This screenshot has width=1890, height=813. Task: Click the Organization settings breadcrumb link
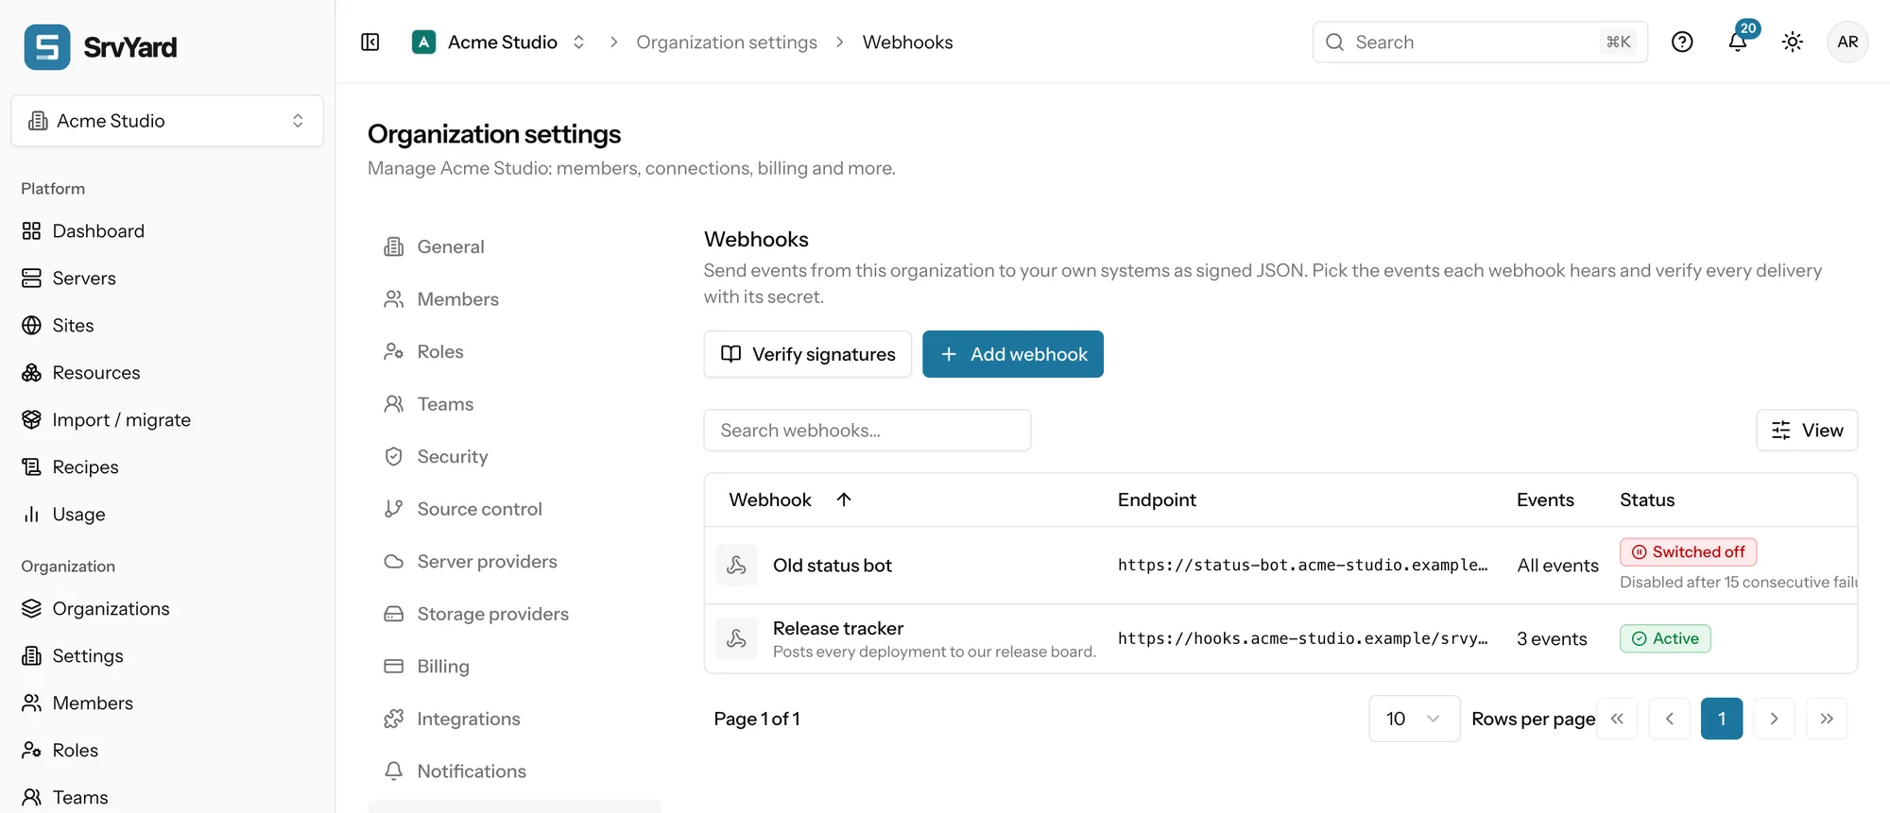727,42
